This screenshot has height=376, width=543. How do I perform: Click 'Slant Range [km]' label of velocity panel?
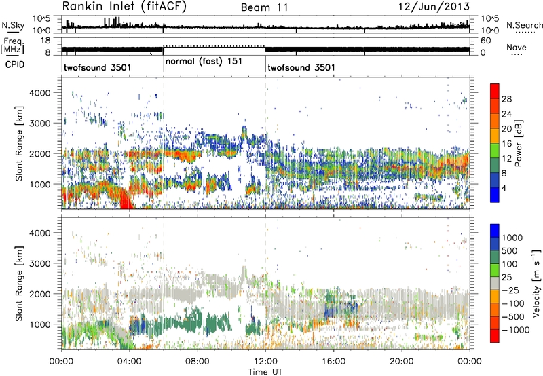(19, 283)
